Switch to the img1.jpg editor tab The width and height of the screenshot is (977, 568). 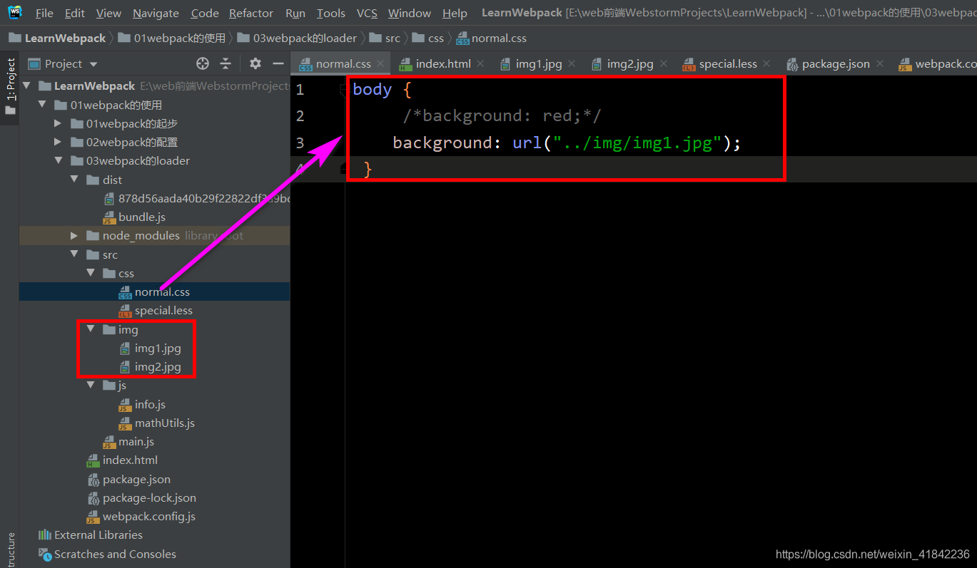539,63
